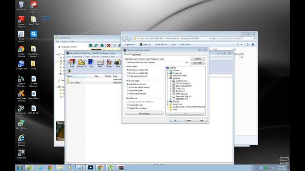Collapse Computer node in folder tree
Viewport: 305px width, 171px height.
[168, 78]
